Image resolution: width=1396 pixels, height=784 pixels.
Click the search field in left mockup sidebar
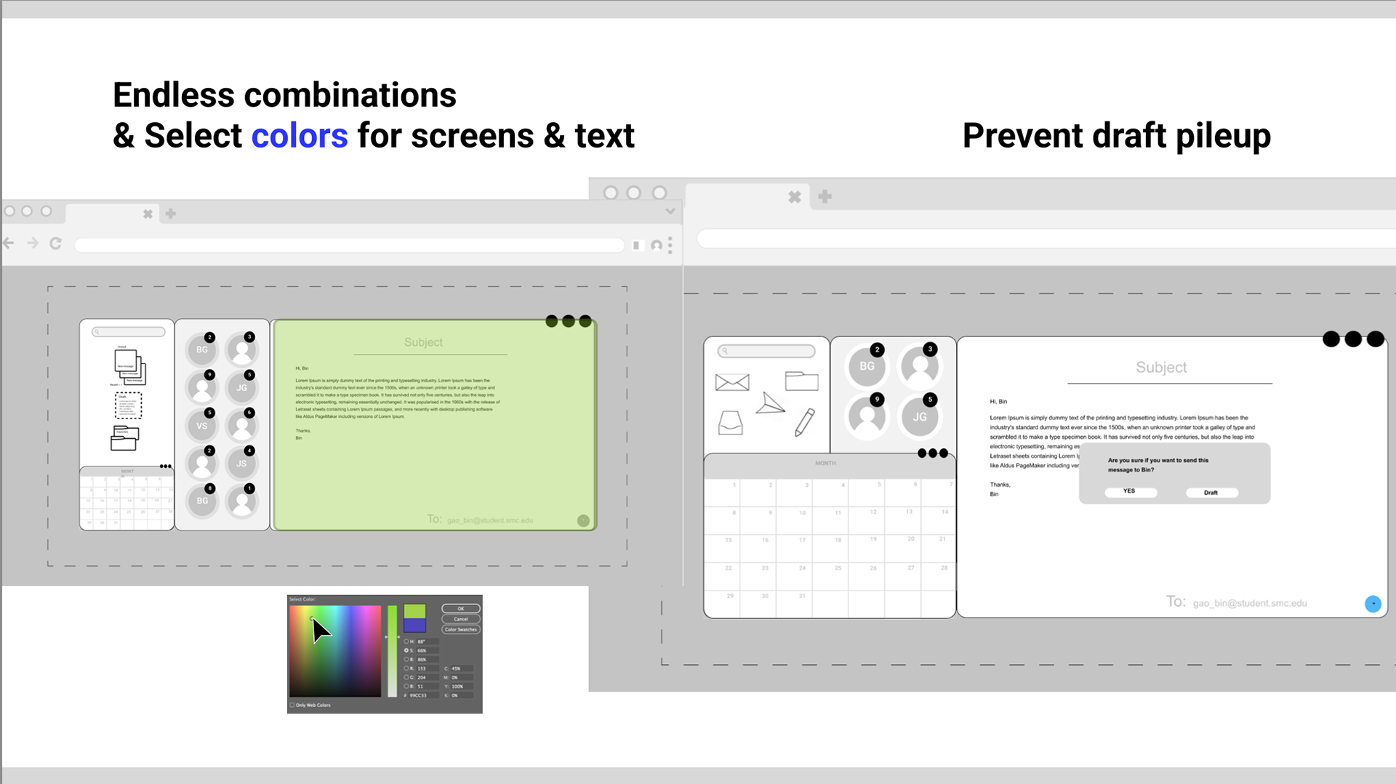tap(129, 332)
